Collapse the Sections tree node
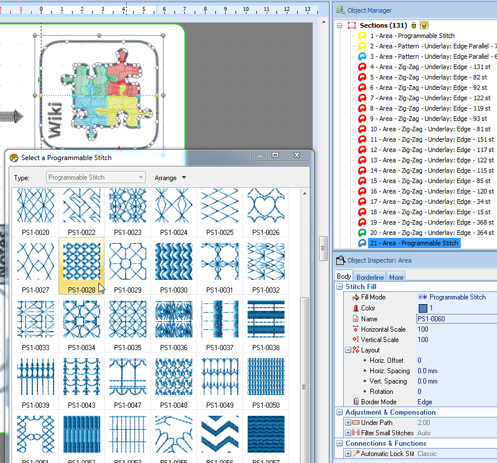 (340, 25)
